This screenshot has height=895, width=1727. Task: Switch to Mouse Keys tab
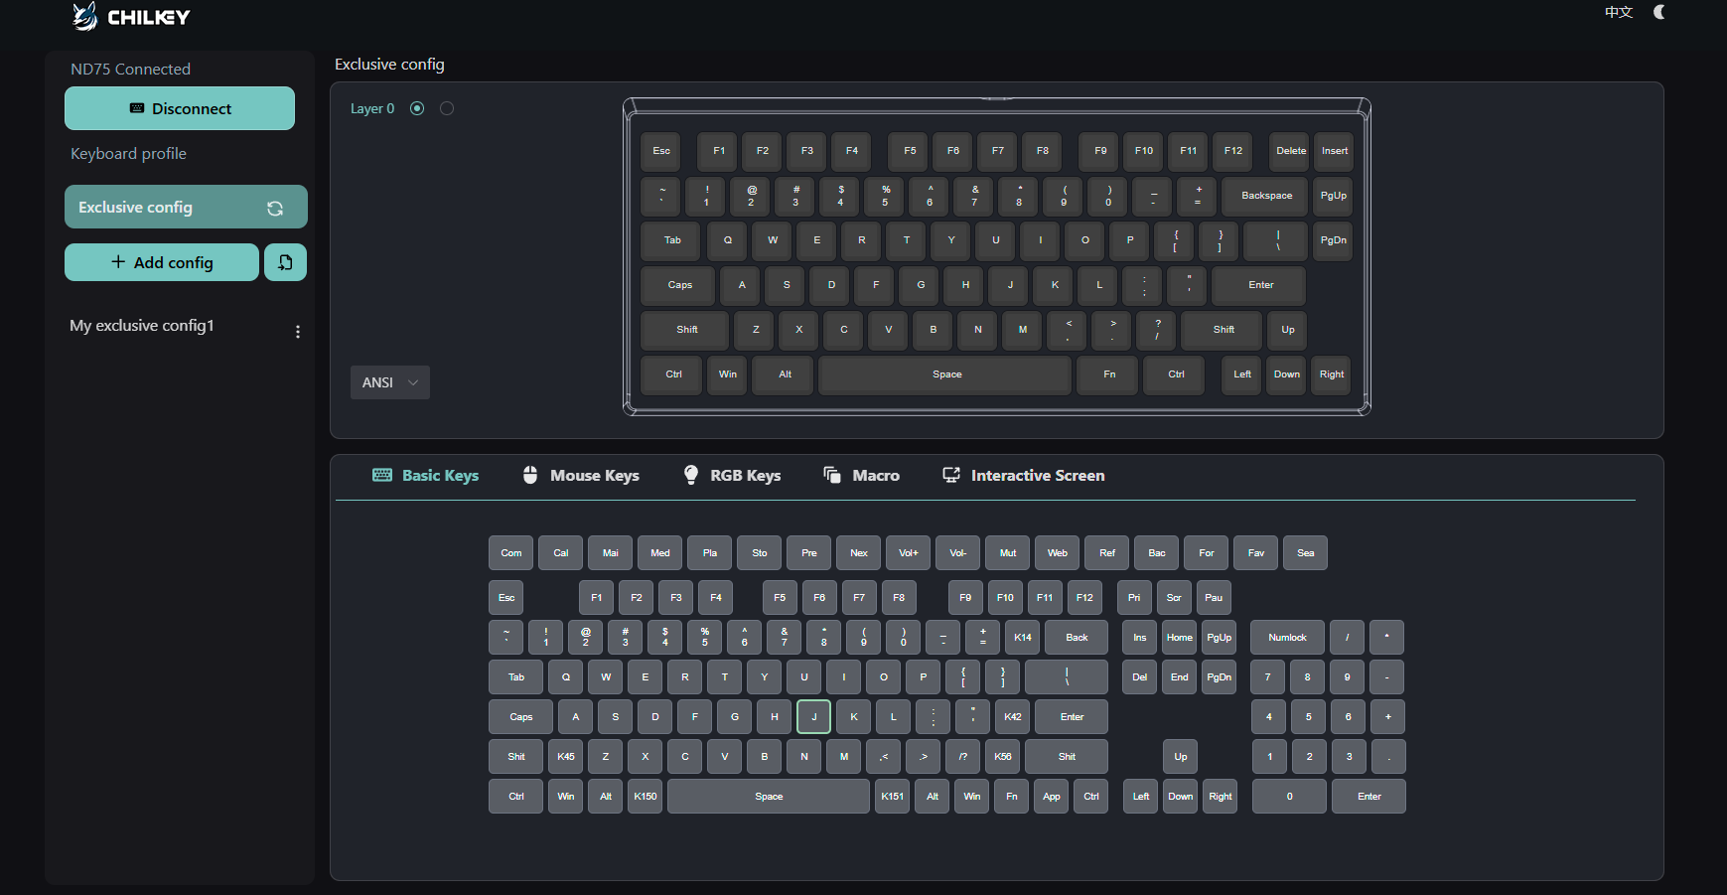(x=581, y=476)
